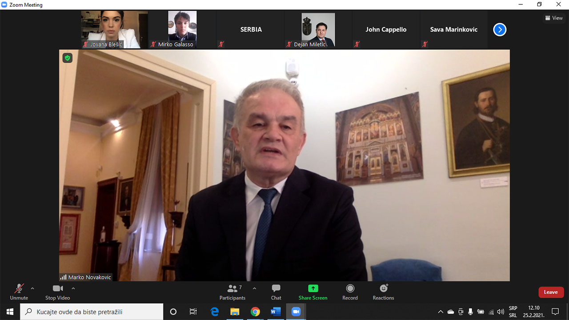Click the Zoom taskbar icon
Screen dimensions: 569x320
[x=296, y=312]
